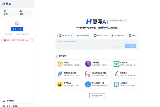Screen dimensions: 160x107
Task: Click the 慧写AI main logo
Action: pyautogui.click(x=97, y=21)
